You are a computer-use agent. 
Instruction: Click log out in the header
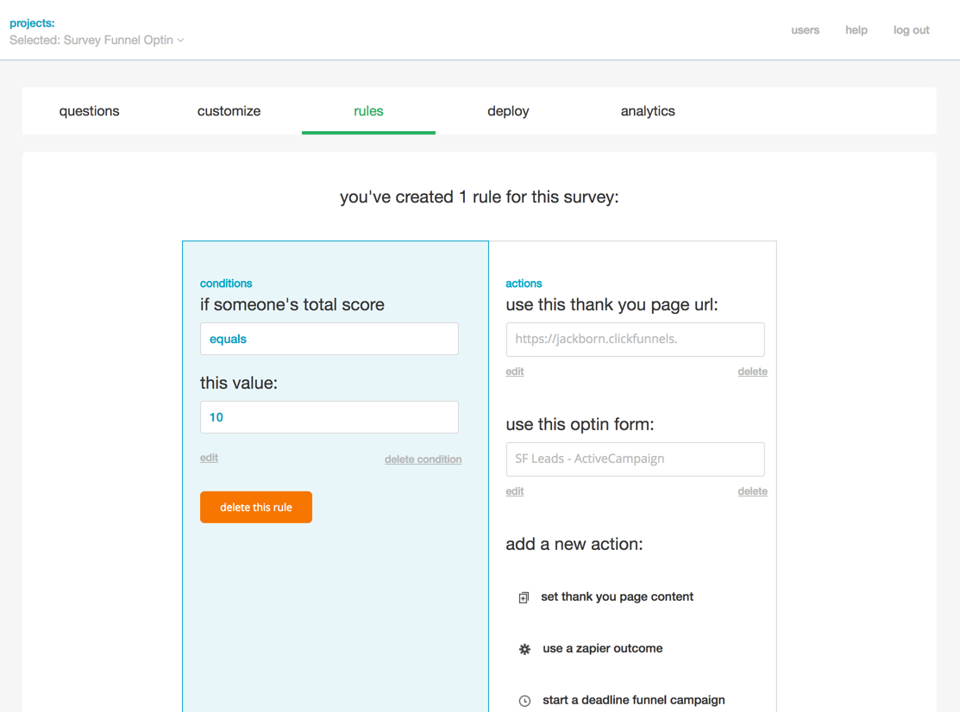tap(911, 30)
